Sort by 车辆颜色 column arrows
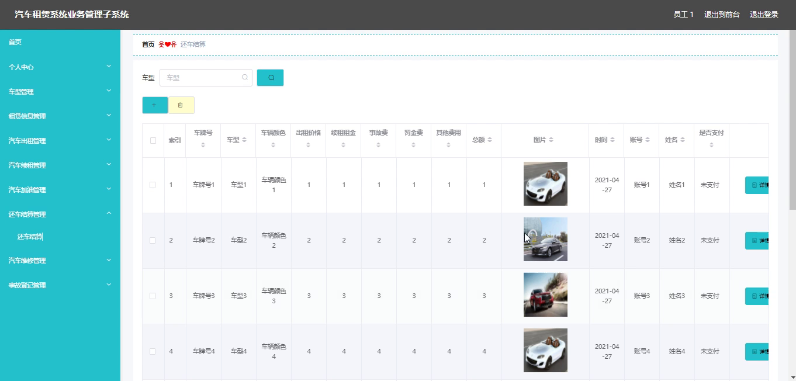 coord(273,145)
